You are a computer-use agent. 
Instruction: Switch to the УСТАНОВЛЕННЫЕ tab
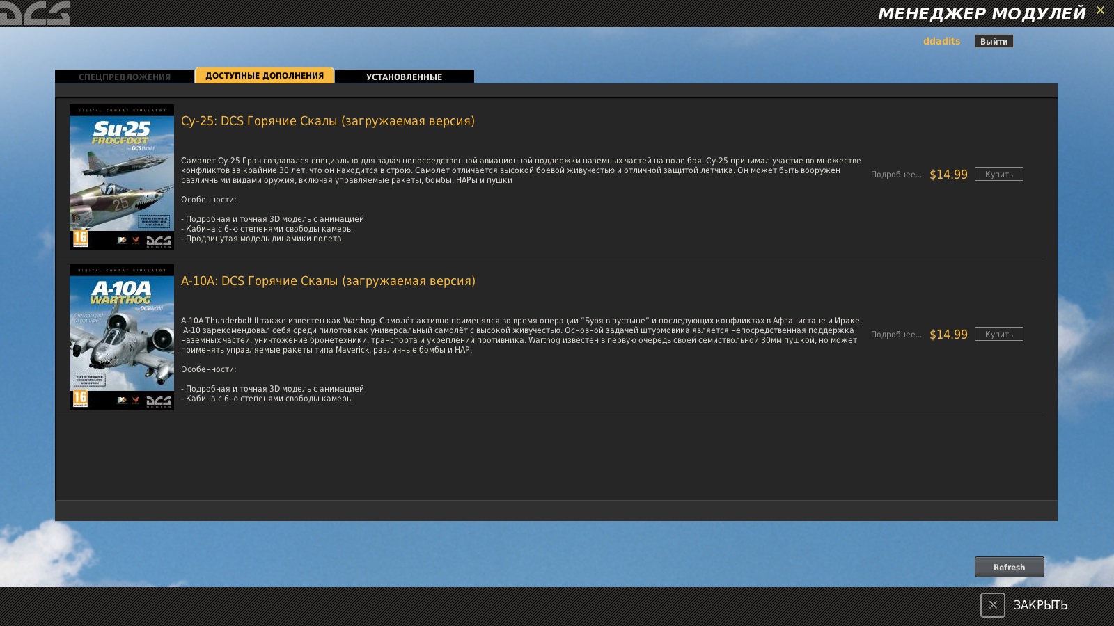click(x=405, y=77)
